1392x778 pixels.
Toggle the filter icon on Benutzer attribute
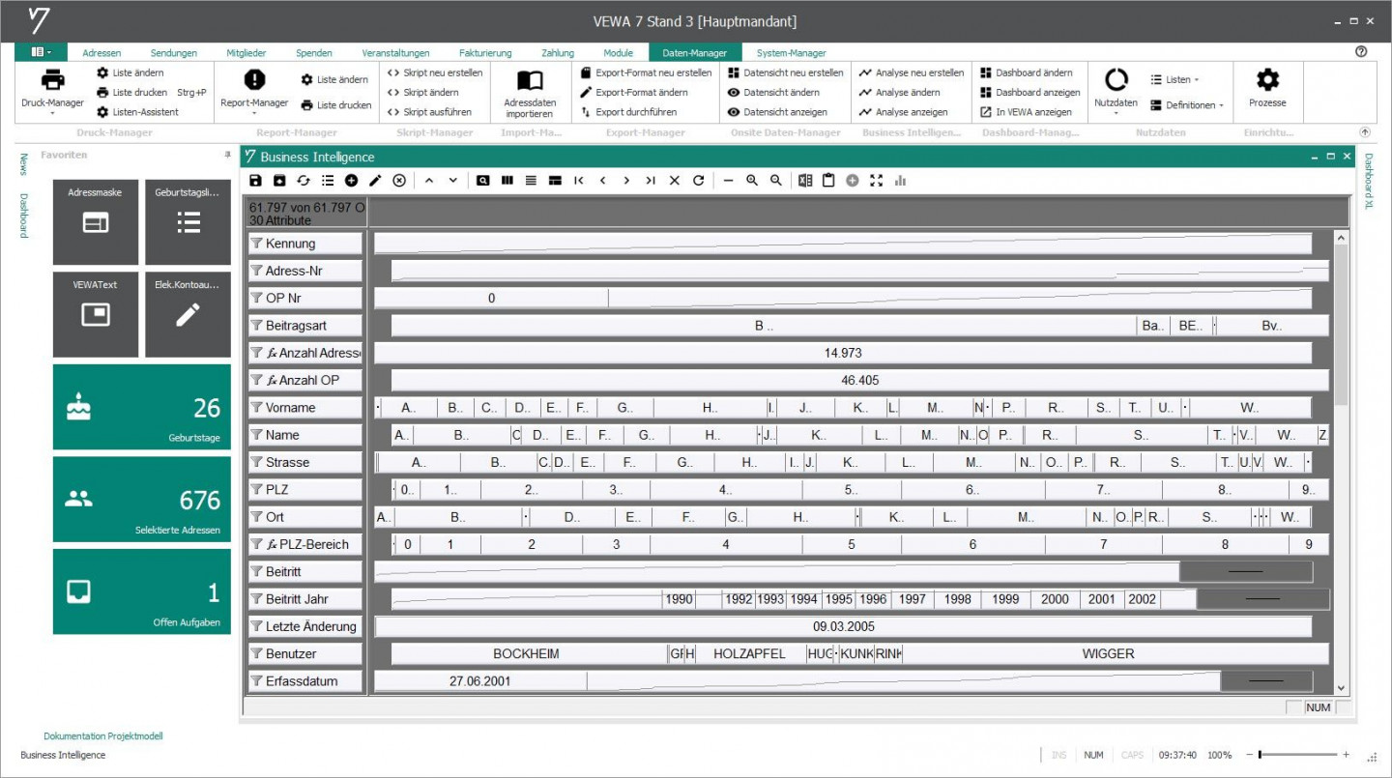pos(256,654)
